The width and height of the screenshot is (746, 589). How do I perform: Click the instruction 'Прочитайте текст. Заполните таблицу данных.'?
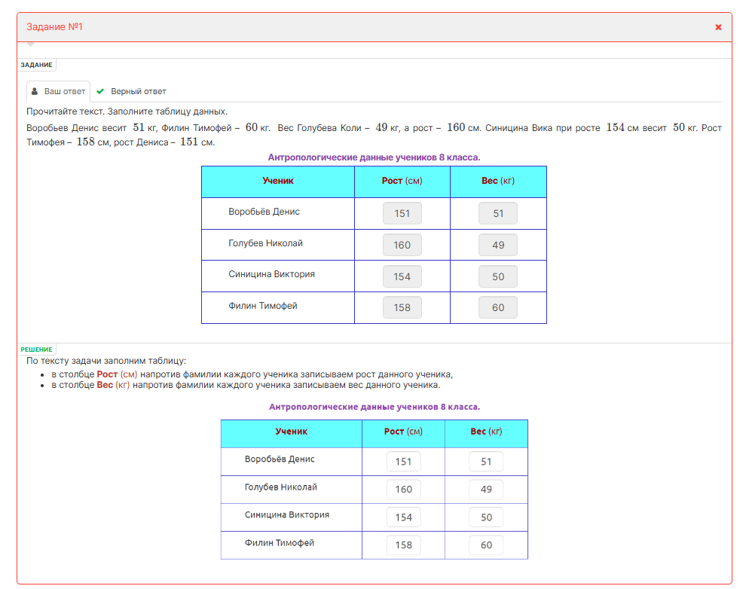(x=127, y=111)
